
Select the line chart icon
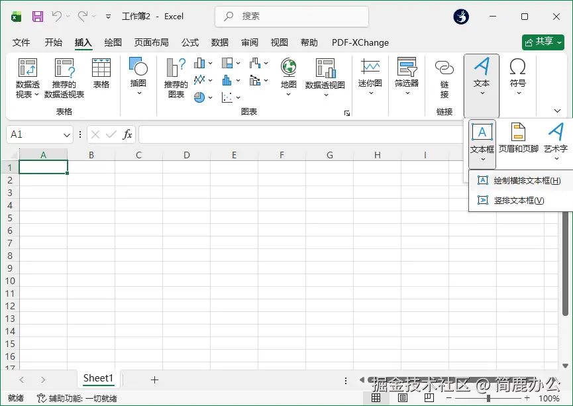199,80
